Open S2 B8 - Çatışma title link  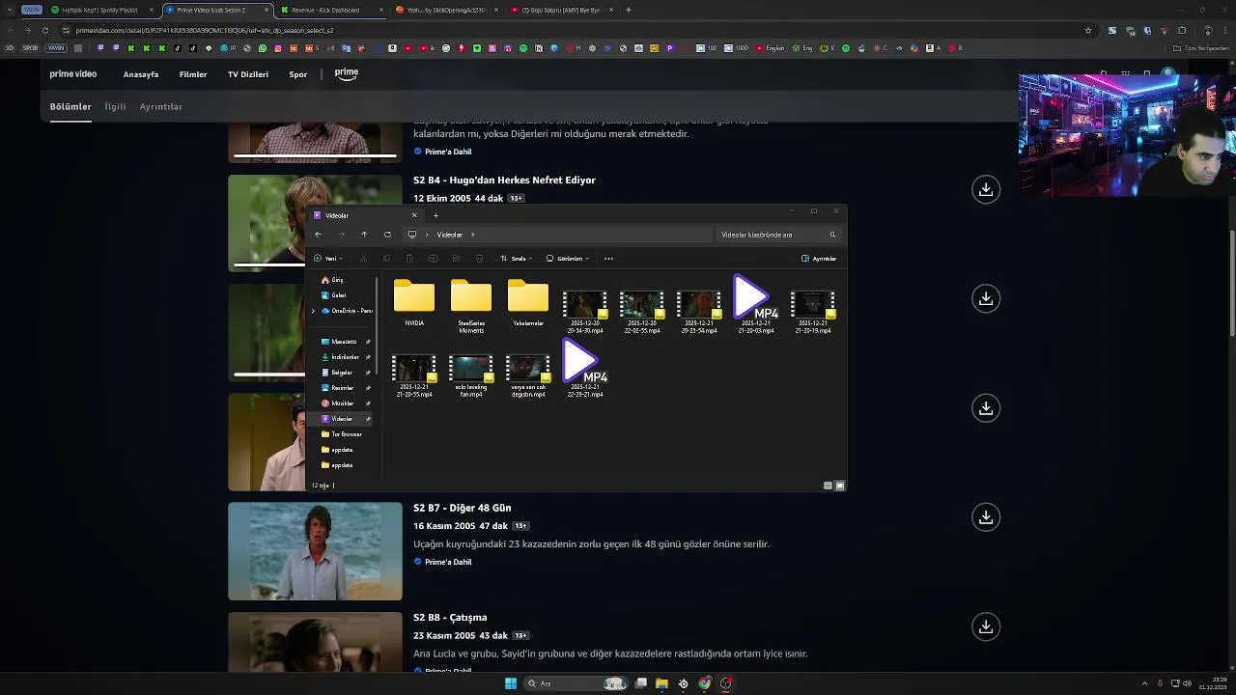tap(450, 618)
